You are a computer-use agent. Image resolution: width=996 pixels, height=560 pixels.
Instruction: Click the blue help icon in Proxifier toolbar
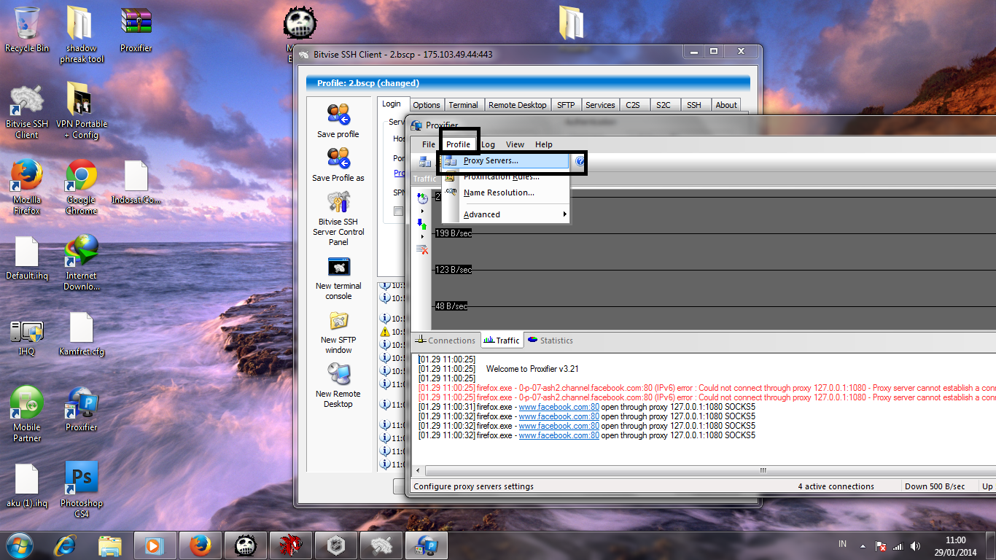pyautogui.click(x=580, y=161)
